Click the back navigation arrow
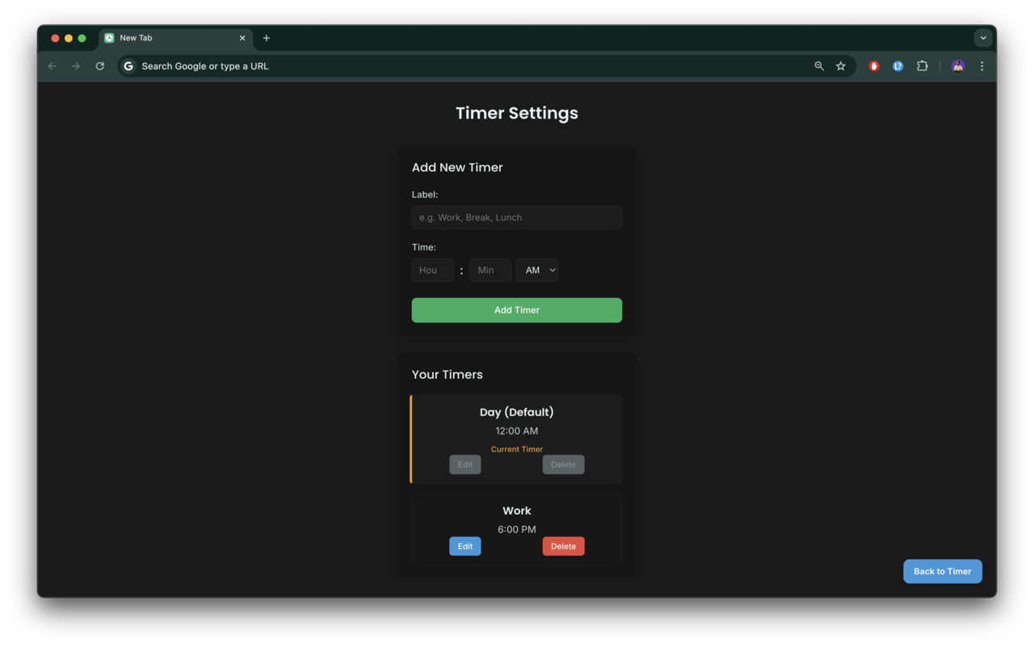Screen dimensions: 1034x646 (x=52, y=65)
